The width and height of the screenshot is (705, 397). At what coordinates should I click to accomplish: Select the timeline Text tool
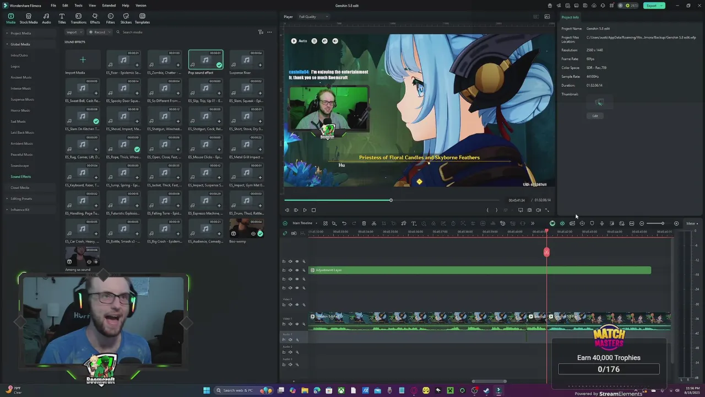point(414,223)
